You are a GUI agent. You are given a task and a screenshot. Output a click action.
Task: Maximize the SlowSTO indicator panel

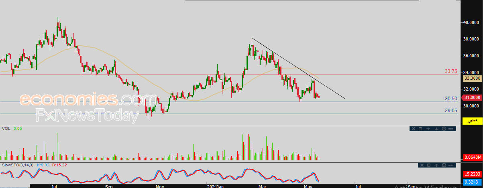[x=429, y=165]
